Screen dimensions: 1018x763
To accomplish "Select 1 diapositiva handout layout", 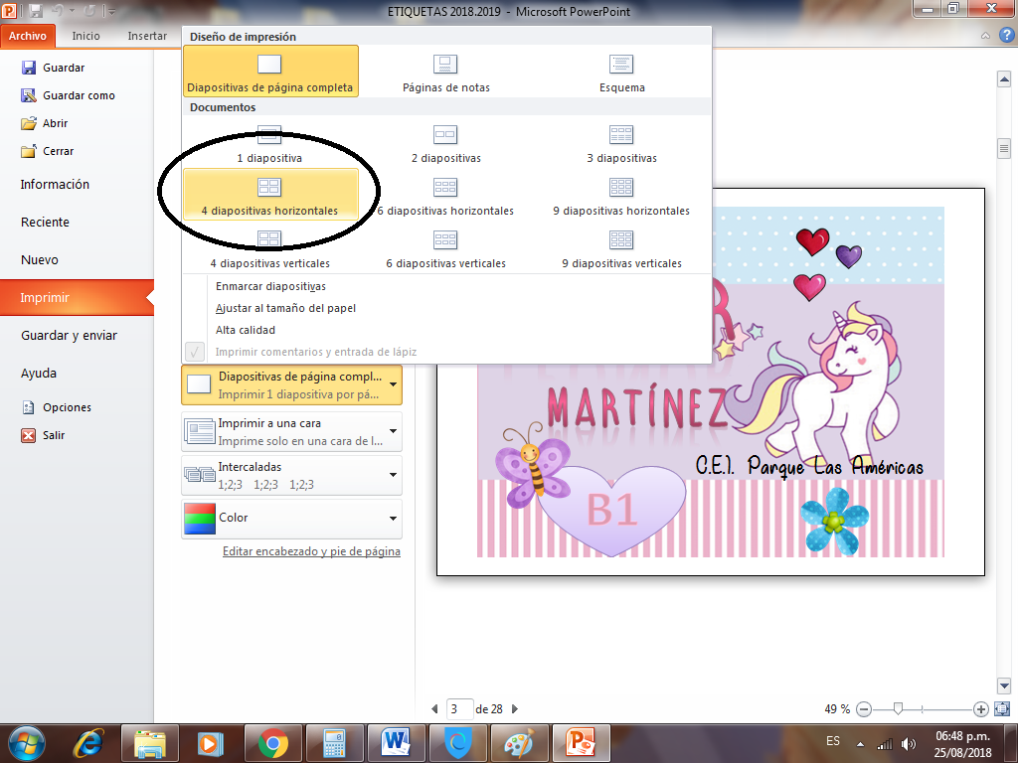I will 270,143.
